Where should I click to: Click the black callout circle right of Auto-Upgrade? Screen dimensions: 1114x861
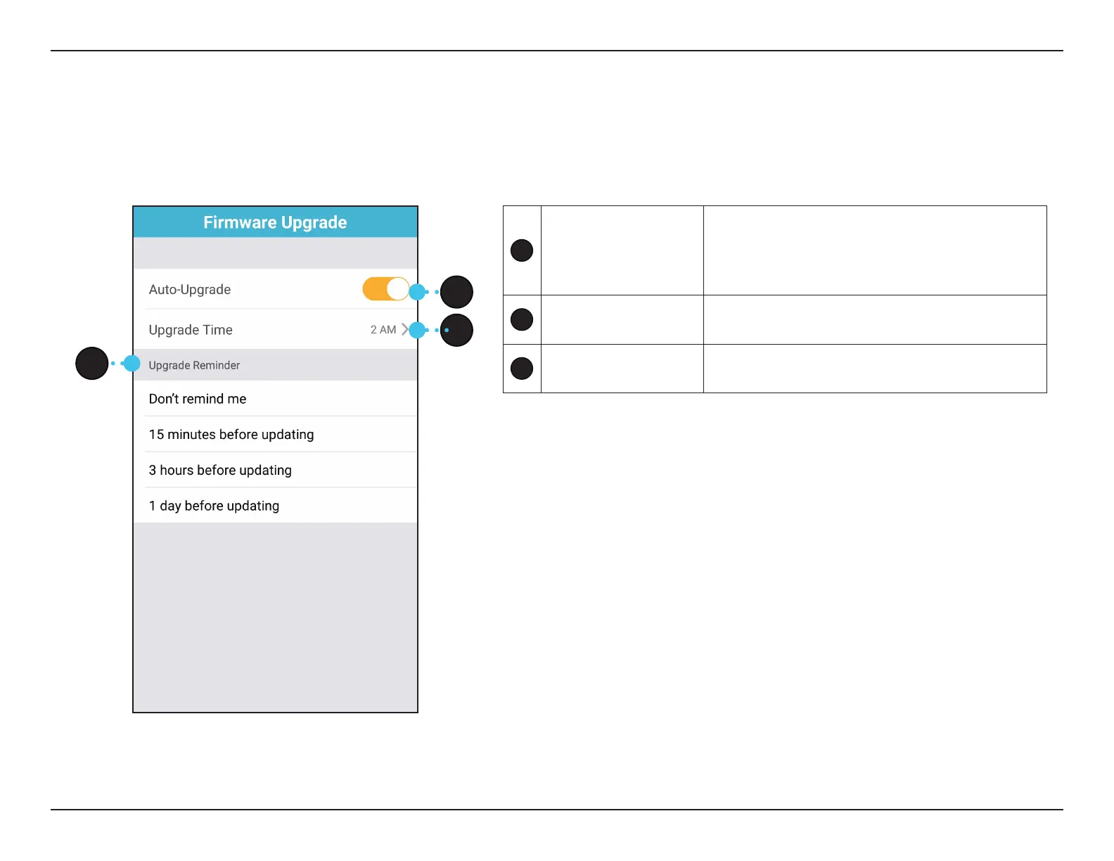(x=456, y=292)
